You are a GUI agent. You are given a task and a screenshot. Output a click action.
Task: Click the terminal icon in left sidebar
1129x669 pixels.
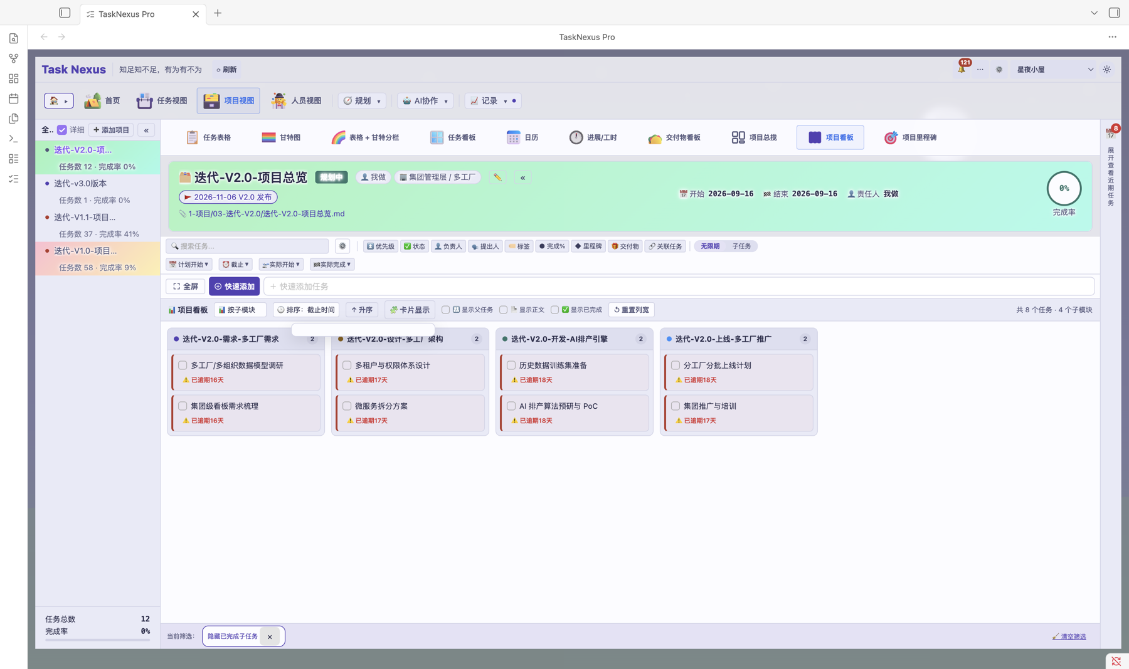[14, 139]
